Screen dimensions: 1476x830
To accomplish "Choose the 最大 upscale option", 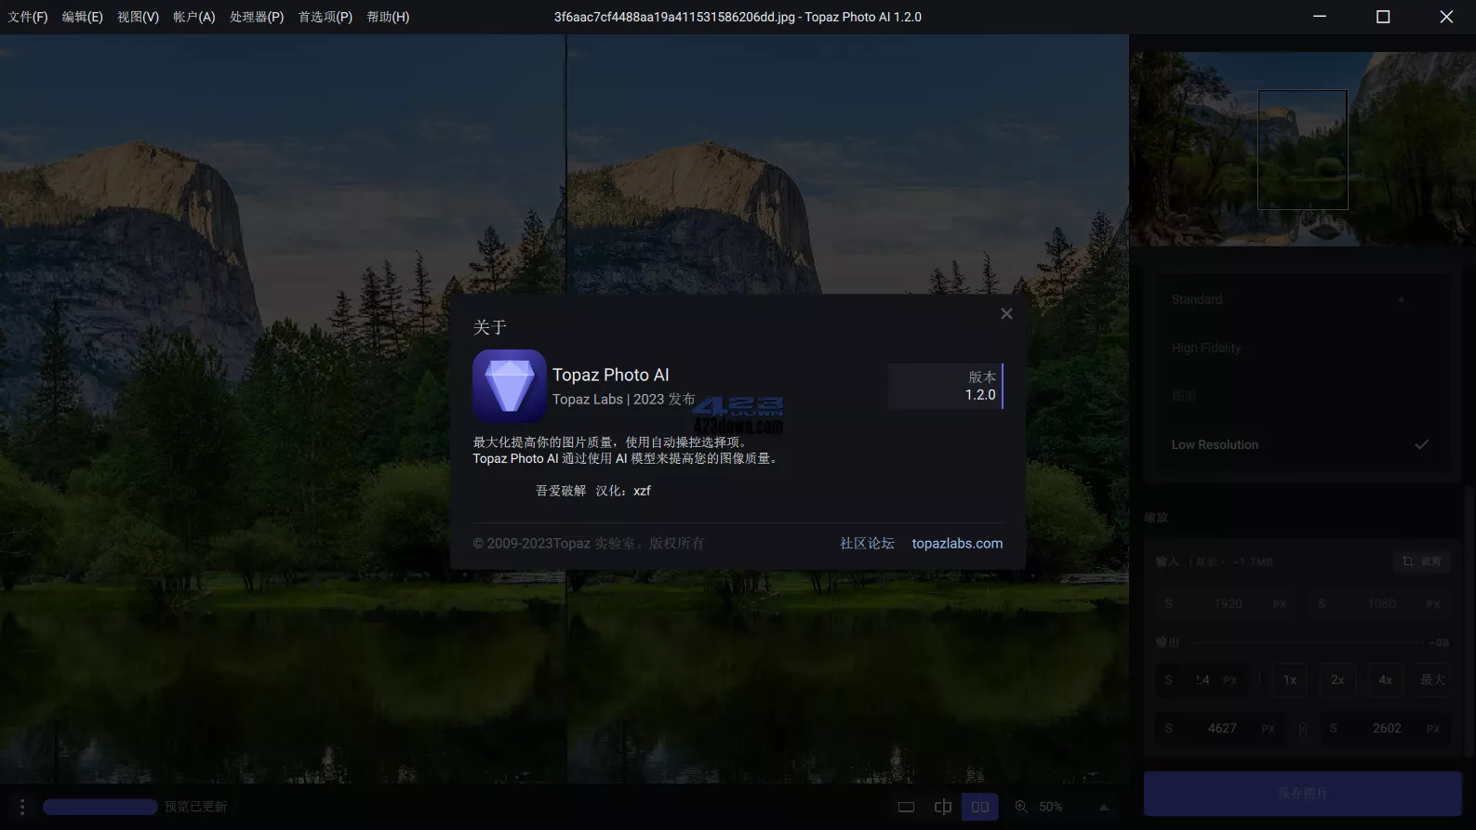I will [x=1432, y=680].
